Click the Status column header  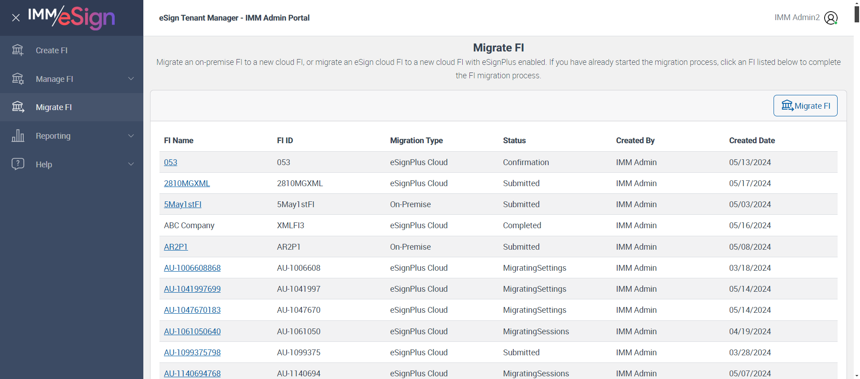click(x=514, y=141)
